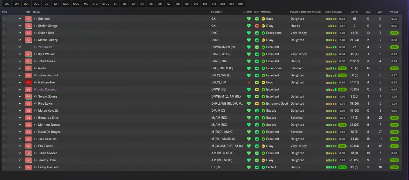Open the position dropdown arrow for Julián Álvarez

point(20,153)
